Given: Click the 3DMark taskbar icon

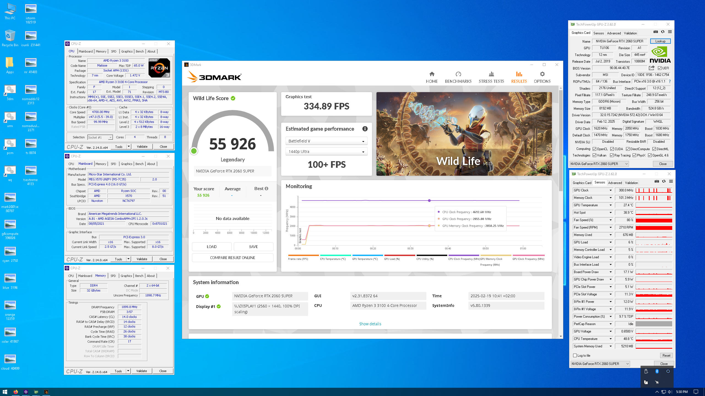Looking at the screenshot, I should coord(46,392).
